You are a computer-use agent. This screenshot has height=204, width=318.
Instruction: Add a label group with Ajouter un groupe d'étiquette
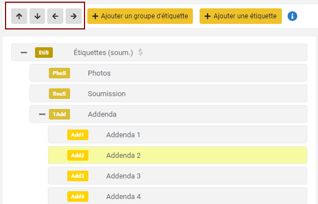(x=140, y=16)
